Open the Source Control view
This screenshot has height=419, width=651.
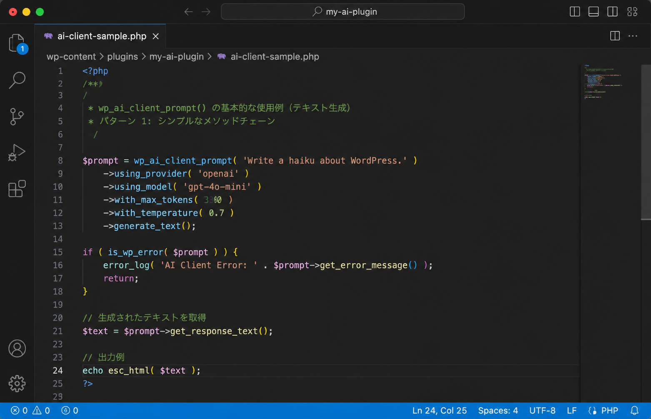(x=17, y=117)
